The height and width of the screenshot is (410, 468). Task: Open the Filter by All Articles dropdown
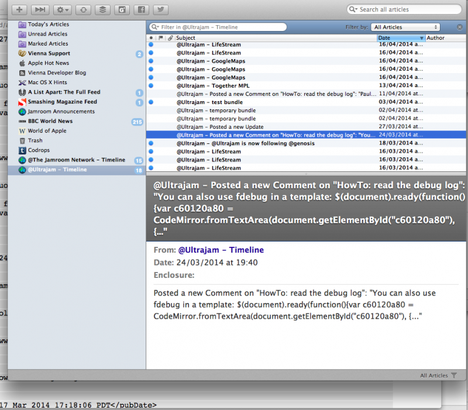[x=406, y=27]
